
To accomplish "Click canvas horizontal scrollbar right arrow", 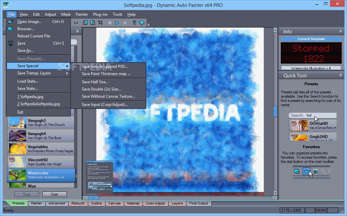I will (275, 198).
